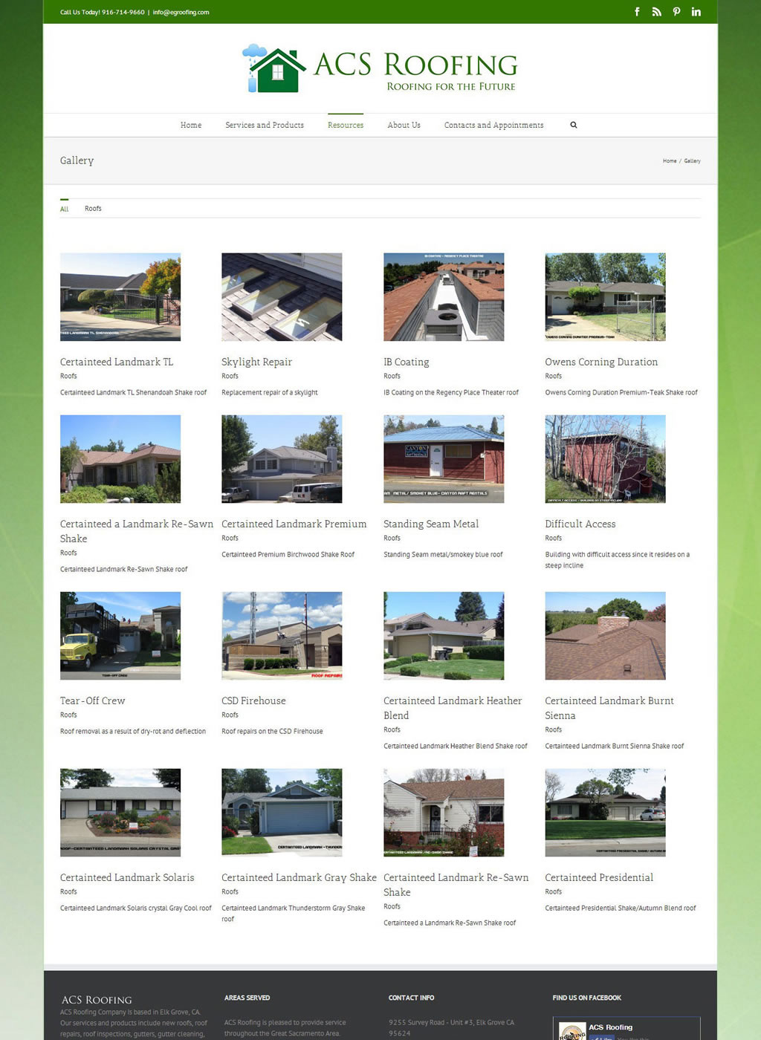Open the Pinterest icon in top bar
The width and height of the screenshot is (761, 1040).
(676, 12)
